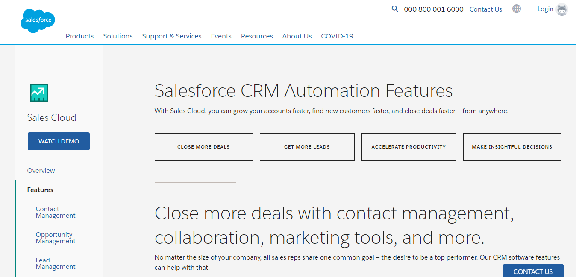Open the Support & Services menu
Screen dimensions: 576x277
(172, 36)
